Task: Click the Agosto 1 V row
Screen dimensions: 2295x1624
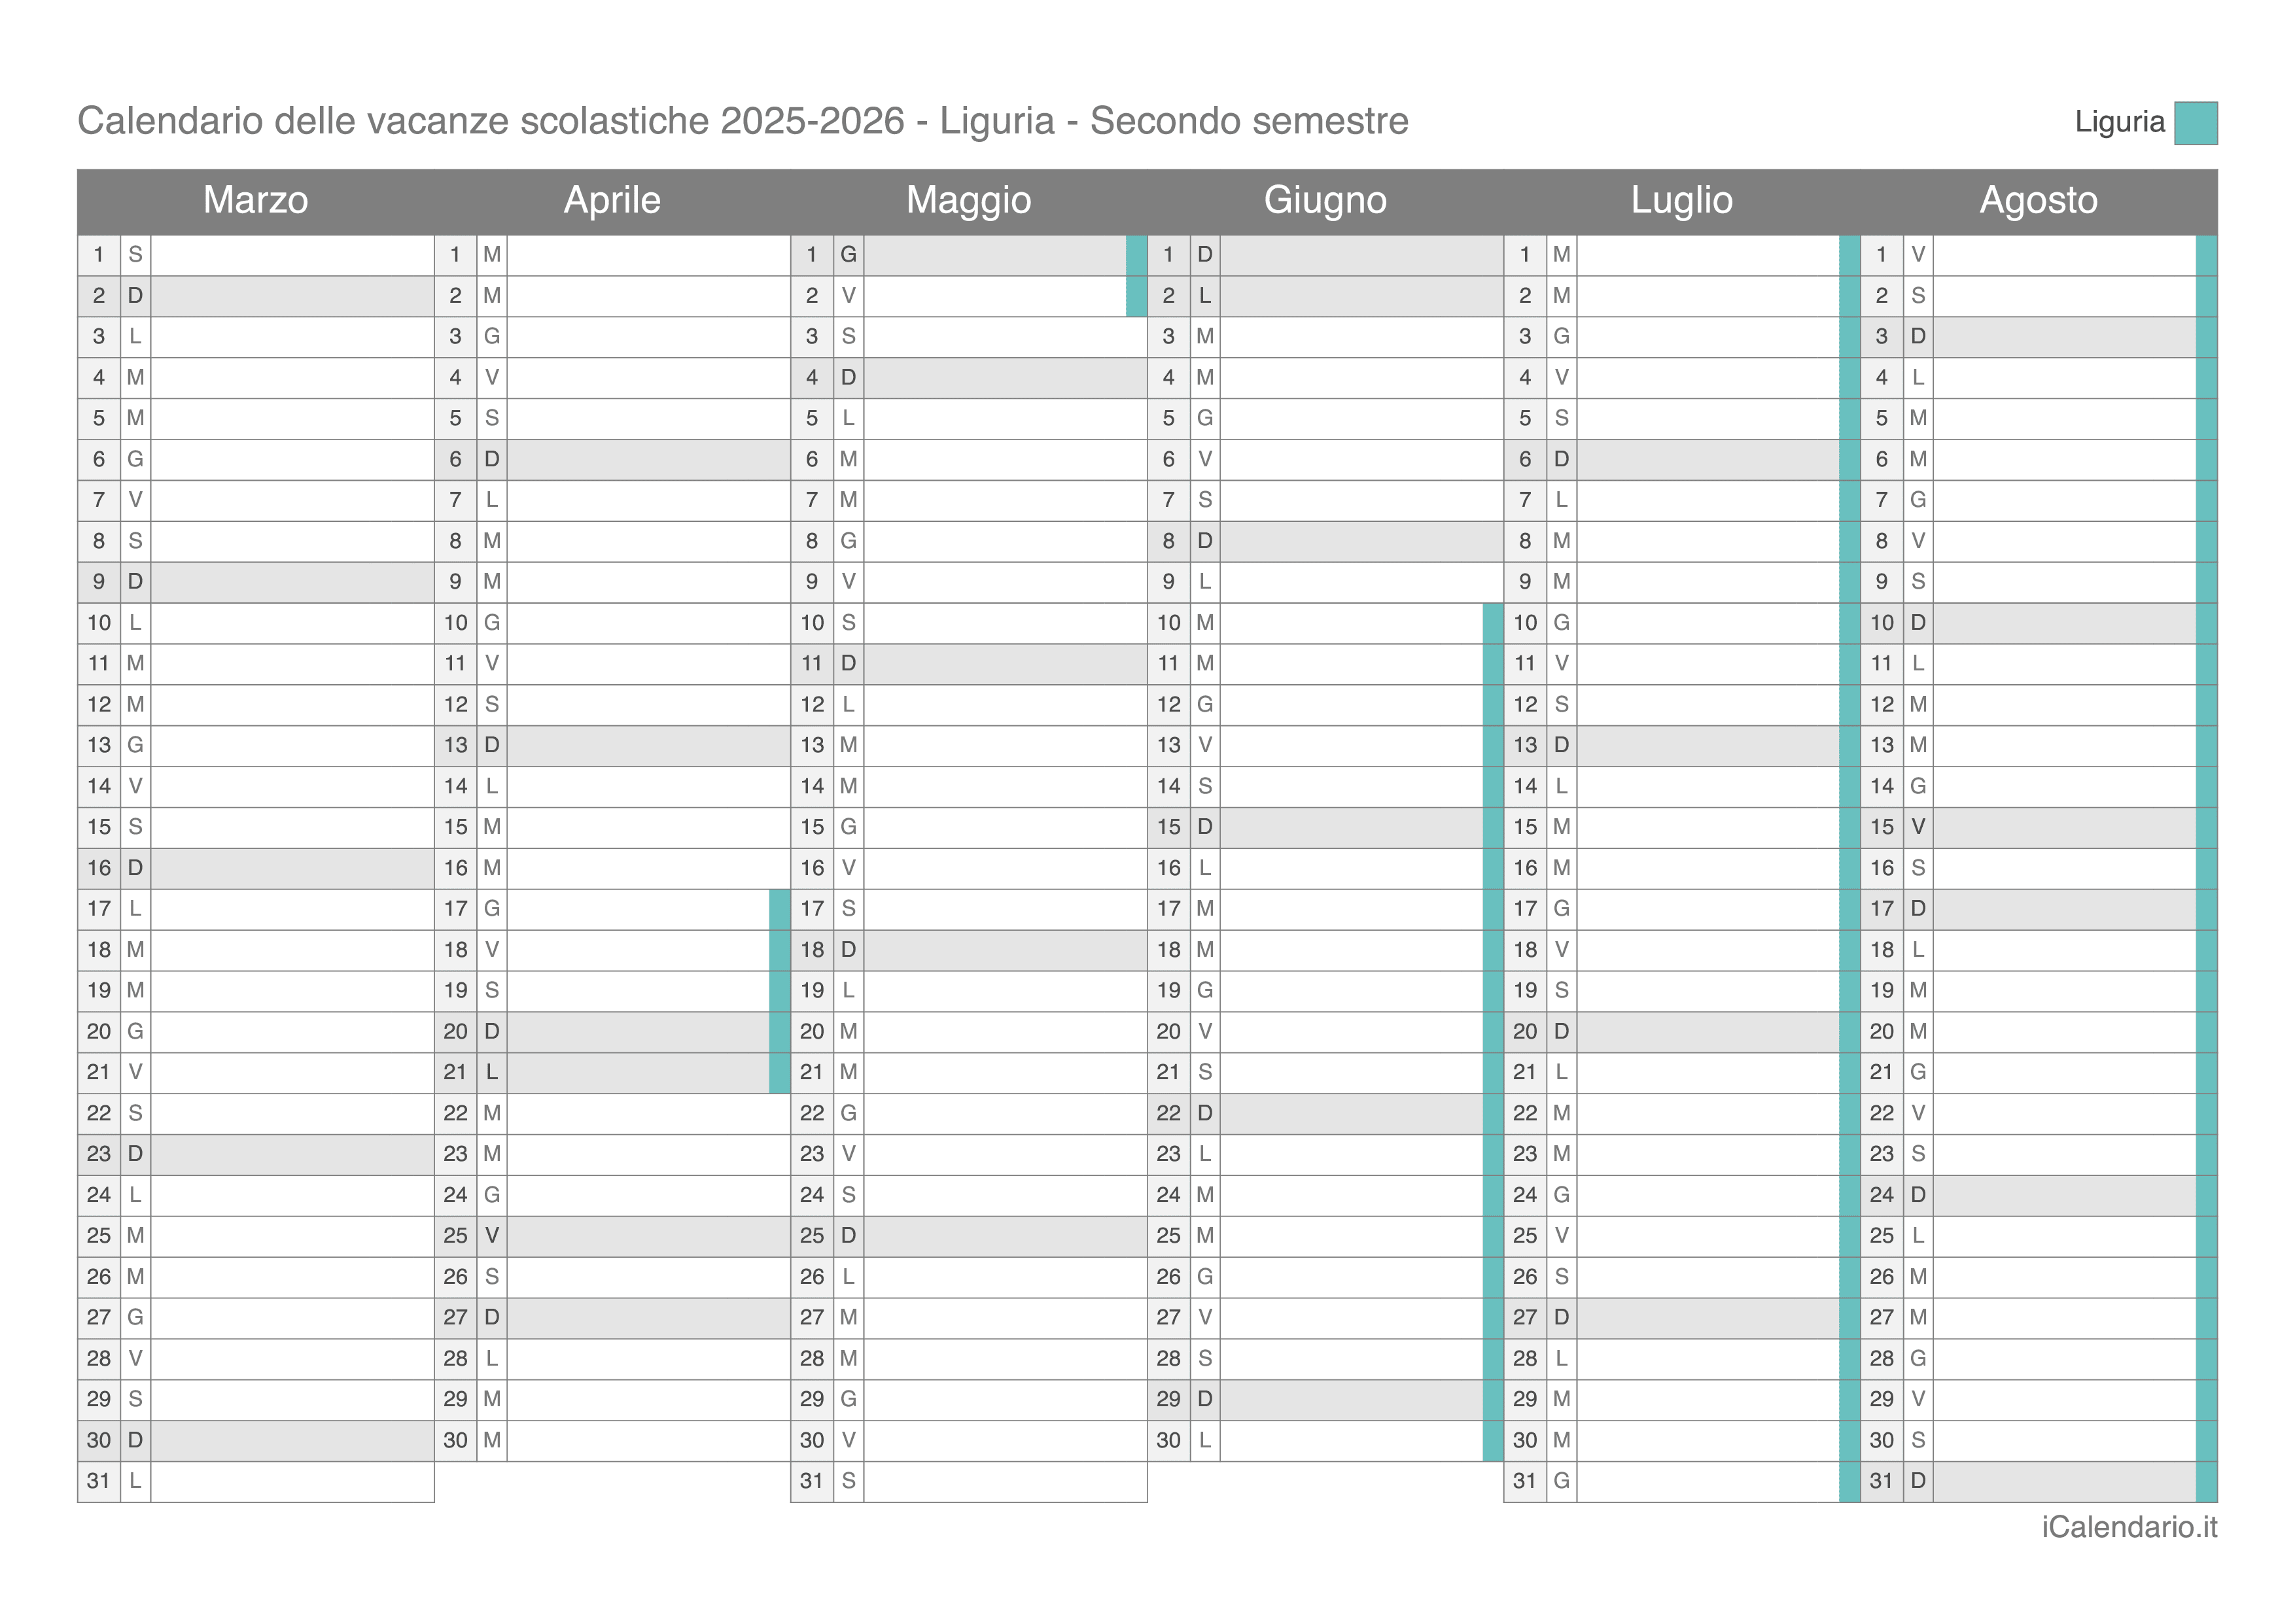Action: point(2039,255)
